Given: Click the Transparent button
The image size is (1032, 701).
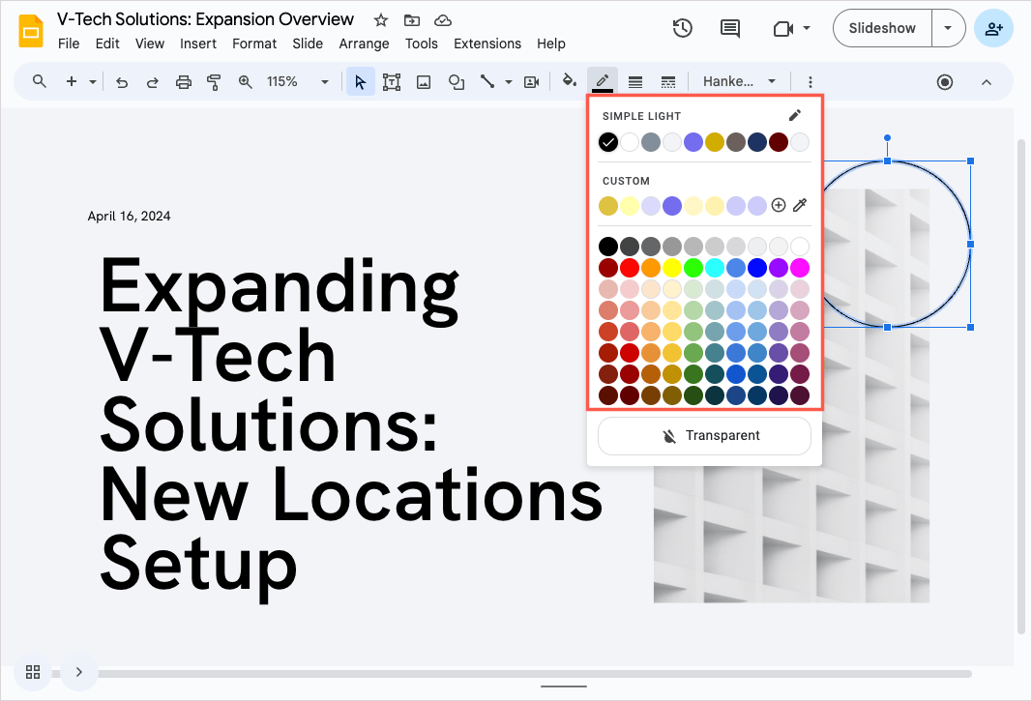Looking at the screenshot, I should point(704,436).
